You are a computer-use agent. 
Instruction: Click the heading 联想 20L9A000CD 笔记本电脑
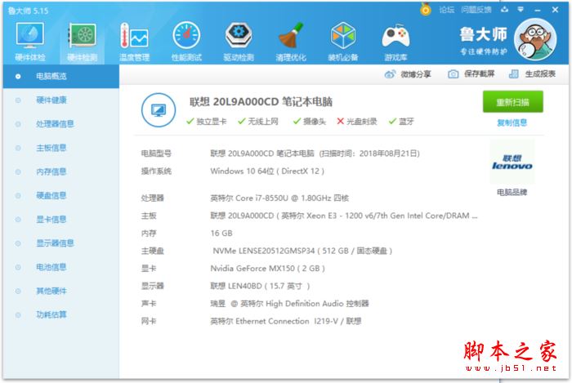(x=261, y=102)
